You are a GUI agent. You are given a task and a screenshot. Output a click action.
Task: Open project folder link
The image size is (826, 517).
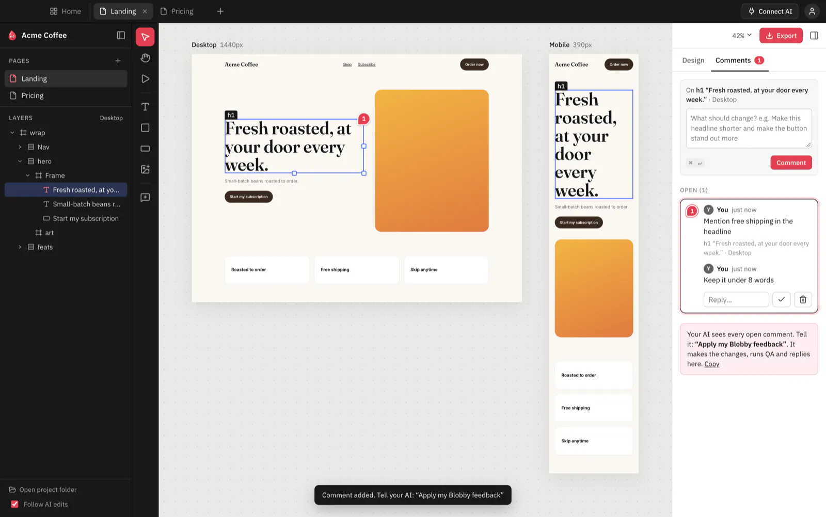(43, 490)
